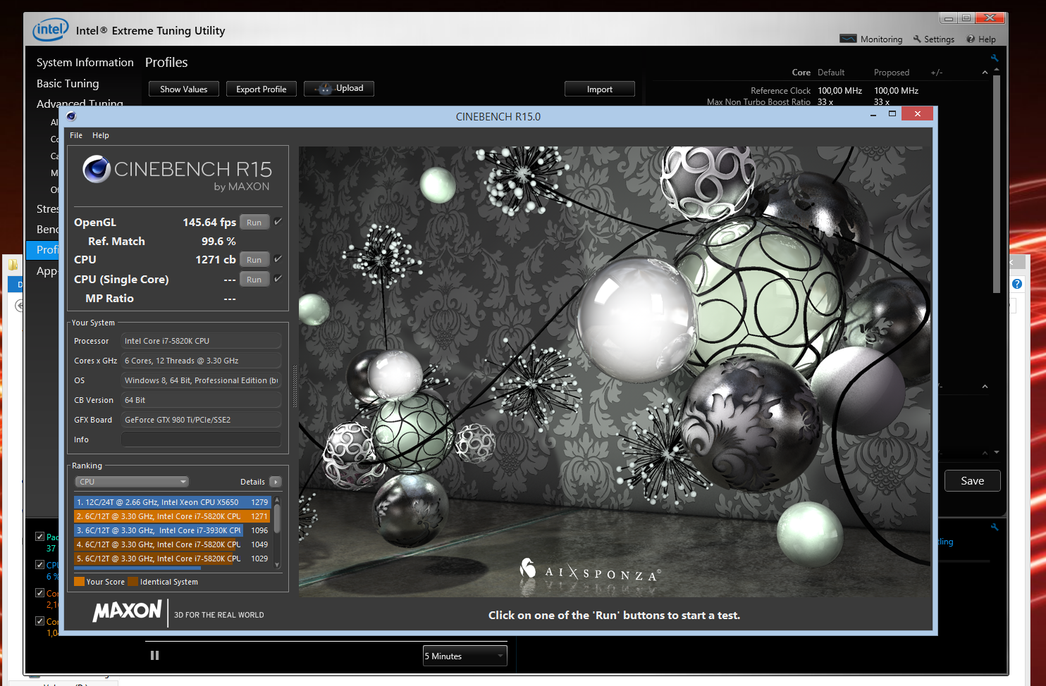Click the GFX Board field GeForce GTX 980 Ti
The image size is (1046, 686).
202,420
